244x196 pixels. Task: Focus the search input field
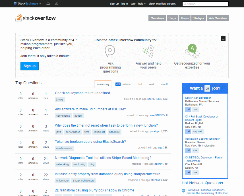205,4
